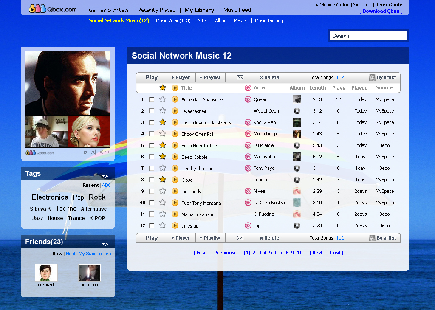Click the small Qbox logo under photo widget
The image size is (435, 310).
pos(40,152)
